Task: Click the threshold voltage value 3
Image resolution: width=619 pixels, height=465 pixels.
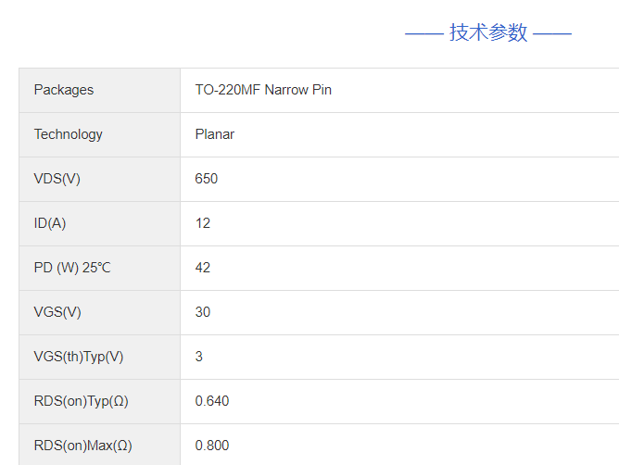Action: pos(199,357)
